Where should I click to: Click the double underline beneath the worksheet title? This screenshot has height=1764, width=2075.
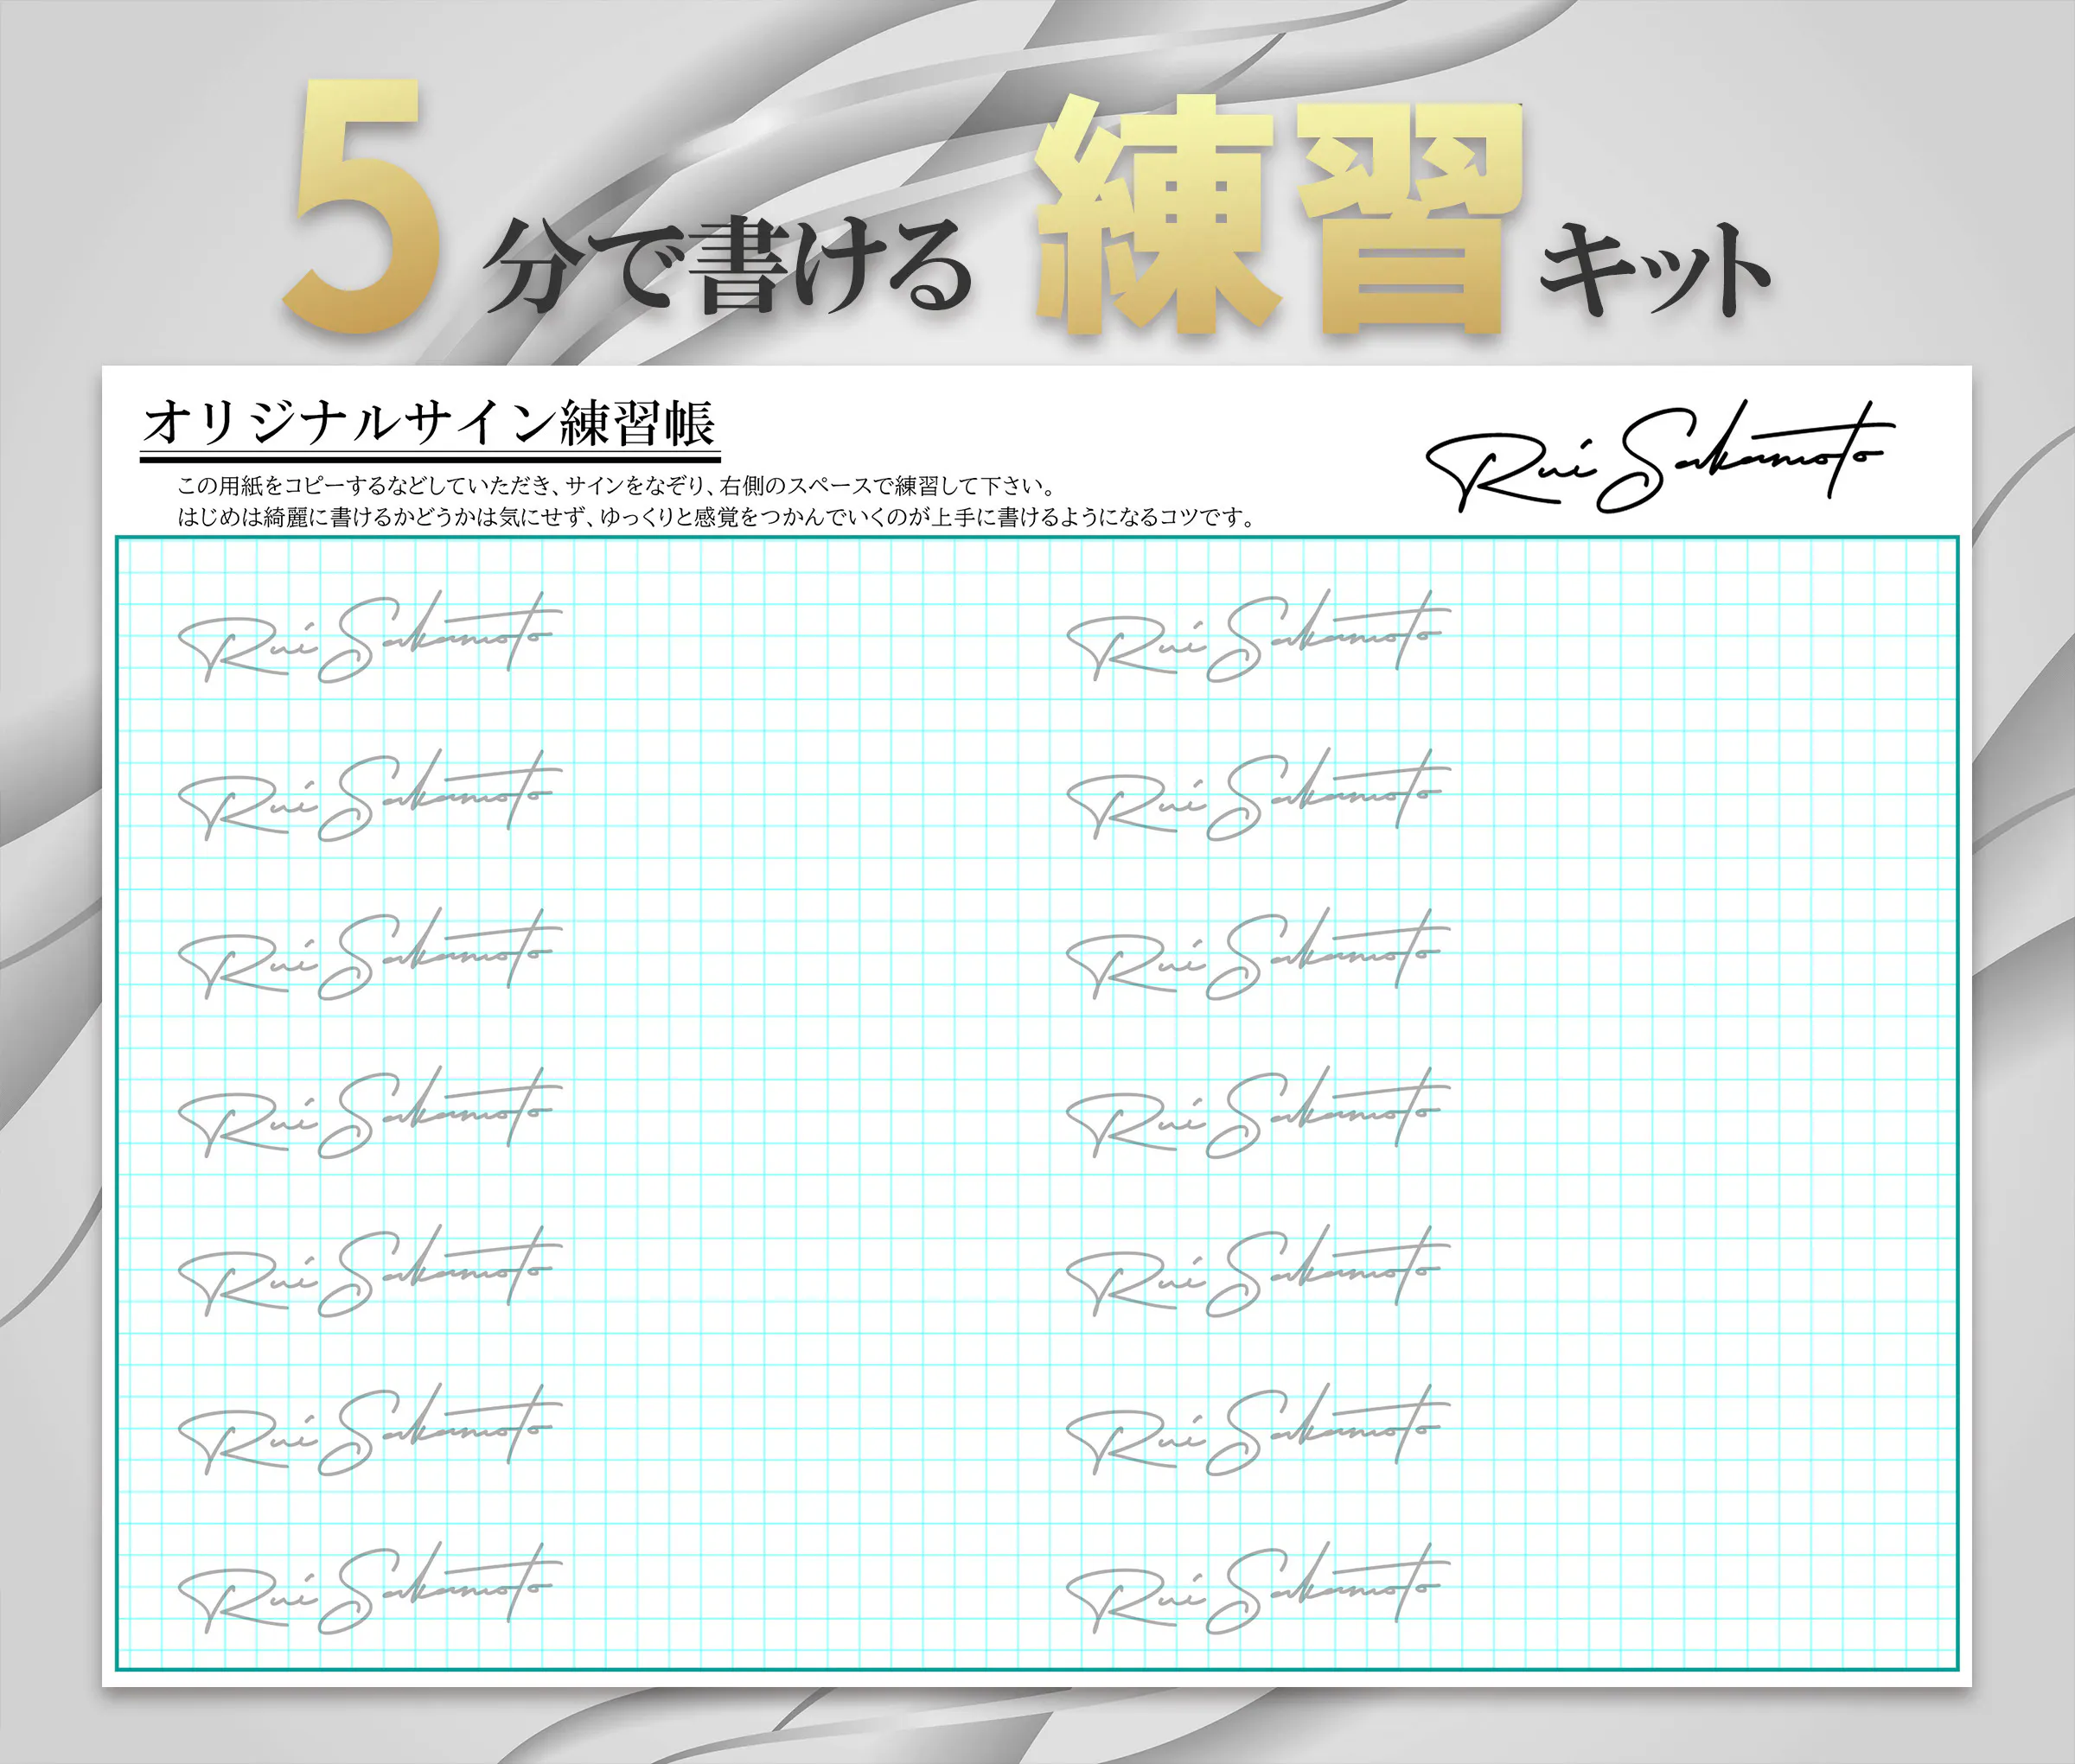tap(429, 458)
